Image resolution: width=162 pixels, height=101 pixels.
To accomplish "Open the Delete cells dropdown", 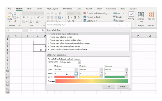I will point(124,17).
